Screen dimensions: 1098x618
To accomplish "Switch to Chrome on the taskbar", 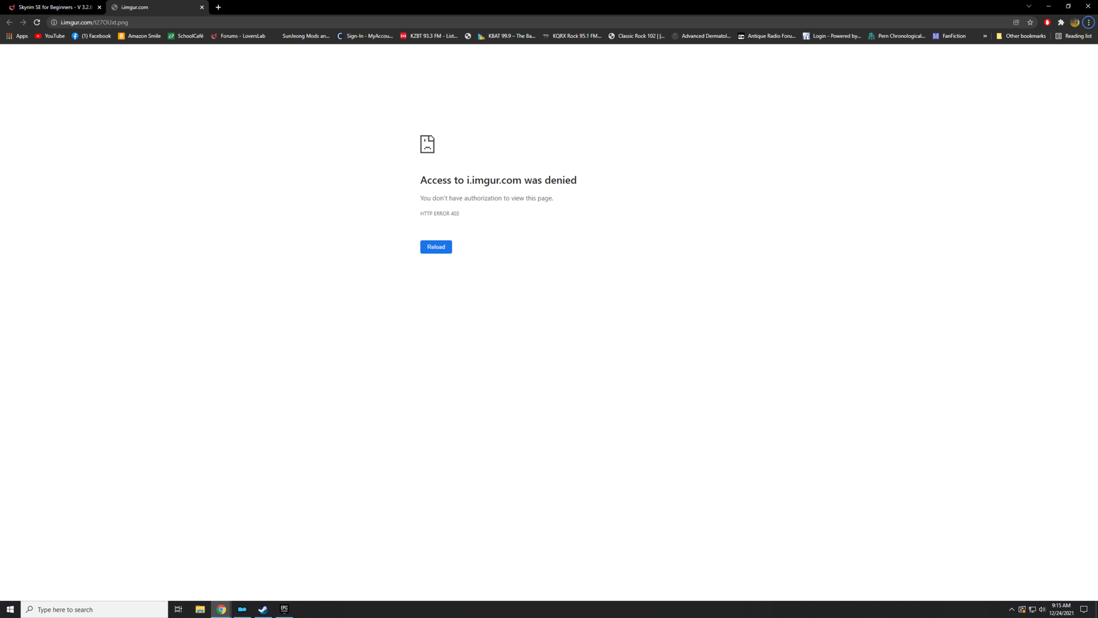I will click(221, 609).
